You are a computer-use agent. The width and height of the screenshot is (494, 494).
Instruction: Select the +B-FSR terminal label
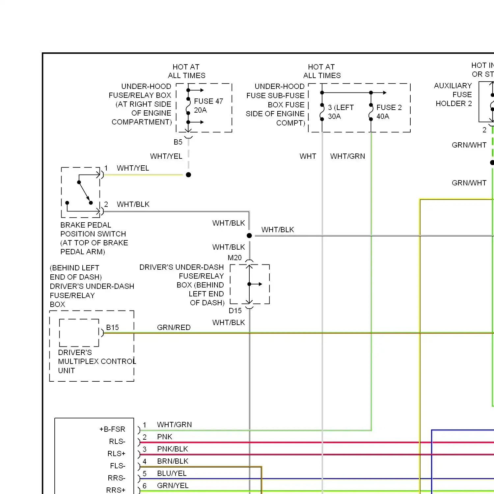click(x=112, y=429)
